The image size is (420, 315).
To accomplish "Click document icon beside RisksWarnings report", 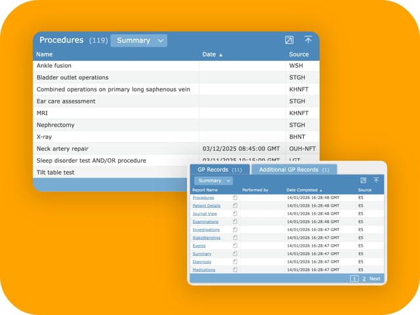I will (235, 238).
